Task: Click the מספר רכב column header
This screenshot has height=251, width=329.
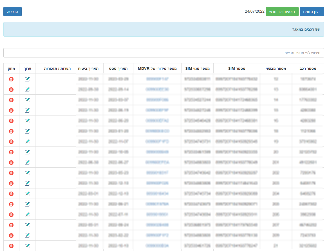Action: [308, 68]
